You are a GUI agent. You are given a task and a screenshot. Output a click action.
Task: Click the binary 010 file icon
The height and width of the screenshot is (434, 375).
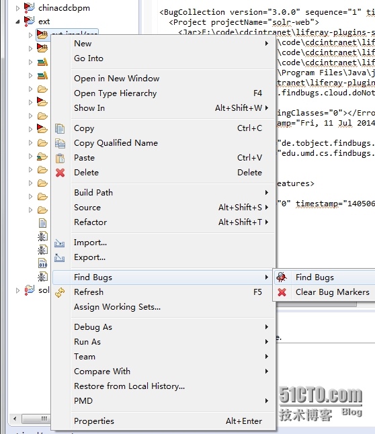pos(42,263)
